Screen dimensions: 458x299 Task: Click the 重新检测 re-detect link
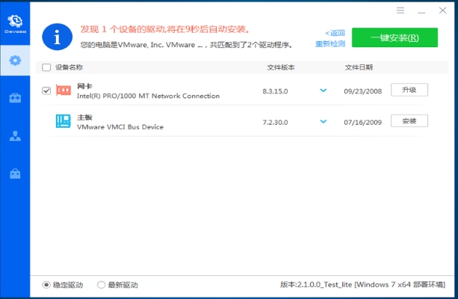pos(330,43)
